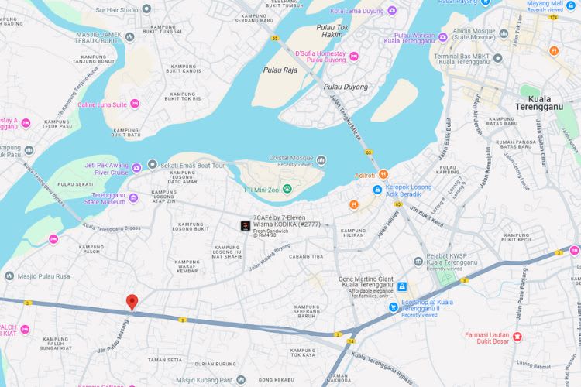Select the EcoShop Kuala Terengganu II cart icon
Image resolution: width=581 pixels, height=387 pixels.
coord(393,307)
